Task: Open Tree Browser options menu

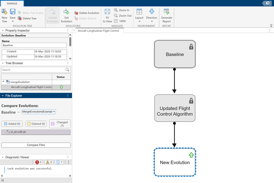Action: (68, 63)
